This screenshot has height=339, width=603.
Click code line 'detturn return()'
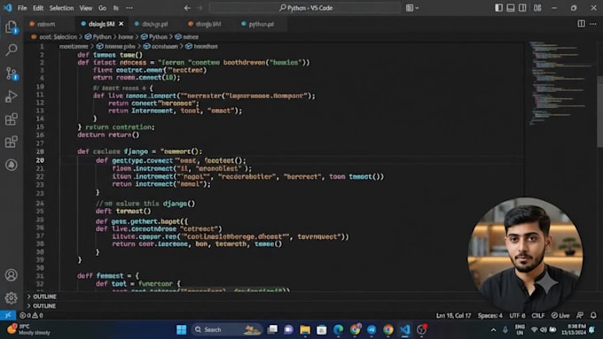[x=108, y=135]
